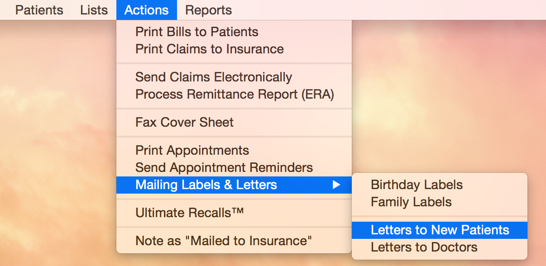The width and height of the screenshot is (546, 266).
Task: Choose Send Claims Electronically
Action: [214, 77]
